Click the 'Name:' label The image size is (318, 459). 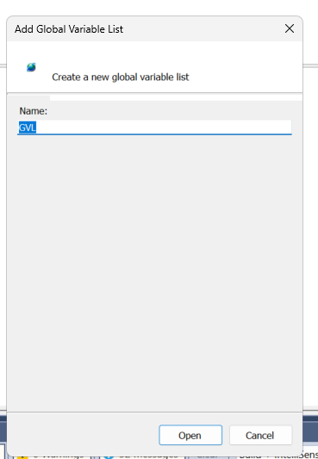pyautogui.click(x=33, y=111)
